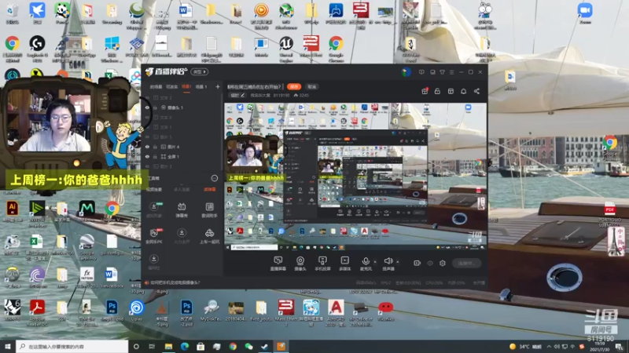Click the stream title text field
The width and height of the screenshot is (629, 353).
[254, 86]
